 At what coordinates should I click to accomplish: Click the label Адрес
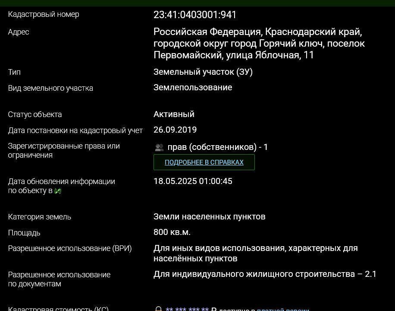(x=19, y=32)
